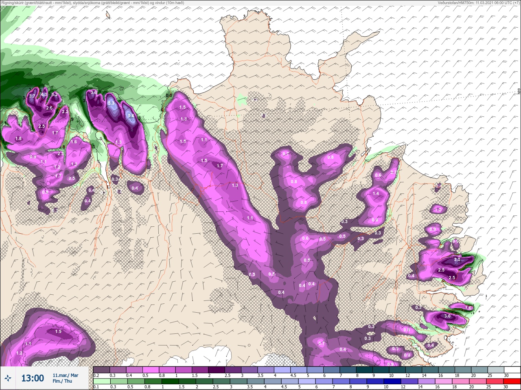The image size is (521, 390).
Task: Click the 1.7 value in the long central band
Action: (x=220, y=166)
